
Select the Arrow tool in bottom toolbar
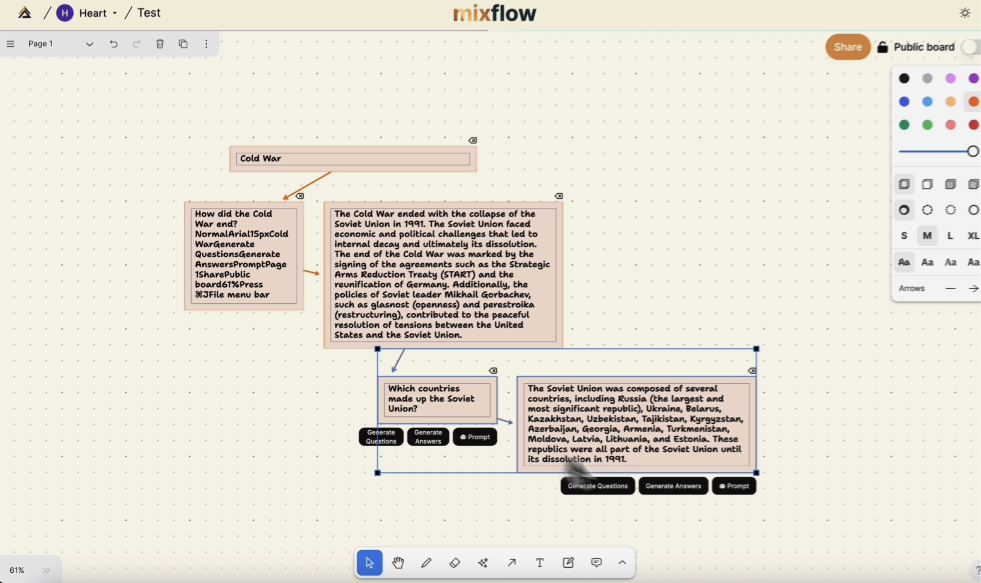(x=511, y=563)
